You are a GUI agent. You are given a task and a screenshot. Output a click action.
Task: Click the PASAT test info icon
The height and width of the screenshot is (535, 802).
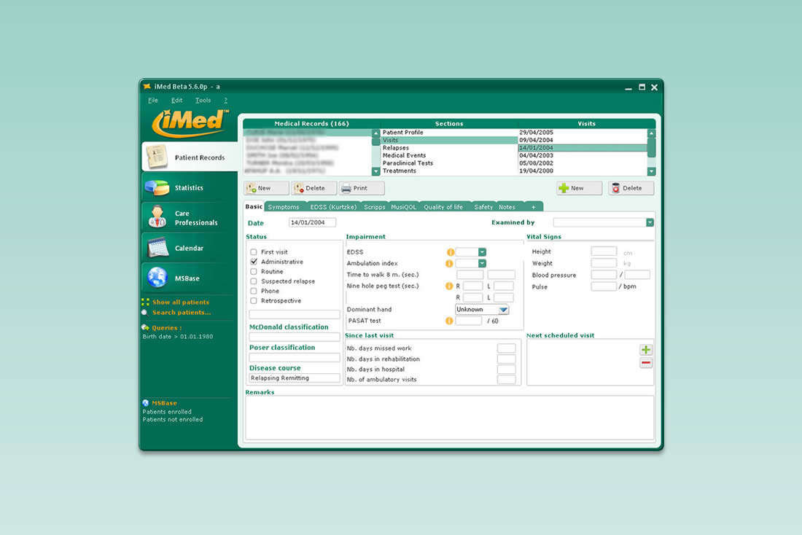449,321
